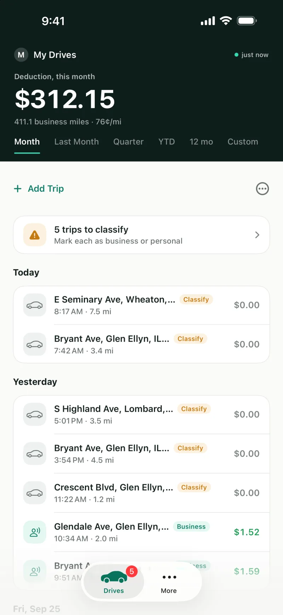Tap car icon of E Seminary Ave trip
This screenshot has width=283, height=615.
click(35, 305)
